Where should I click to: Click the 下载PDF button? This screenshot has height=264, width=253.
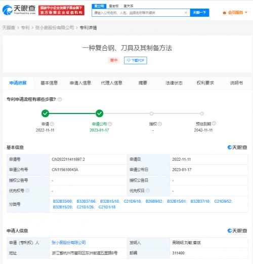pyautogui.click(x=136, y=60)
